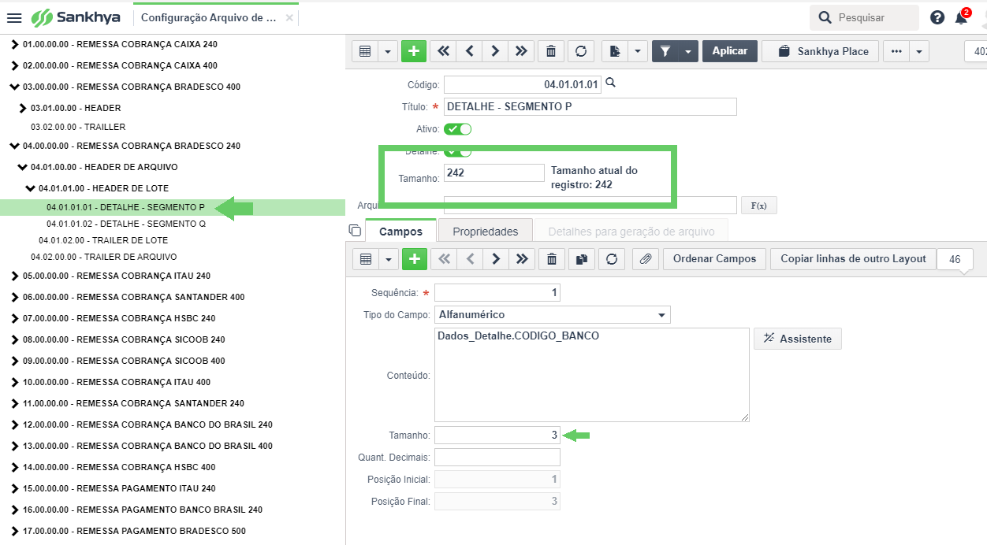The height and width of the screenshot is (545, 987).
Task: Collapse 03.00.00.00 Remessa Cobrança Bradesco 400
Action: click(x=15, y=87)
